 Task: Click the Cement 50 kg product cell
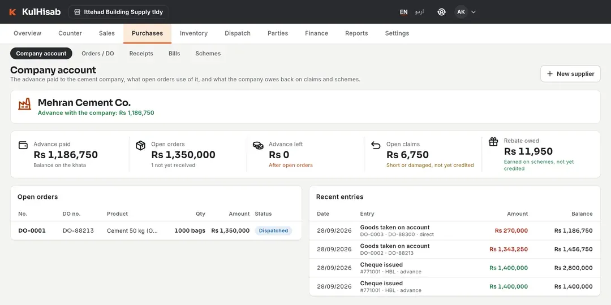(132, 230)
